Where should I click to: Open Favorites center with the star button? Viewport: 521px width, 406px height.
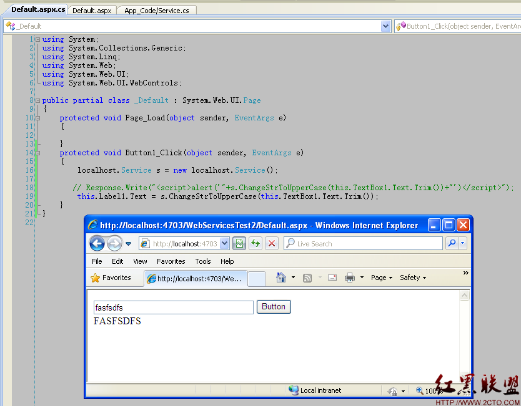111,278
